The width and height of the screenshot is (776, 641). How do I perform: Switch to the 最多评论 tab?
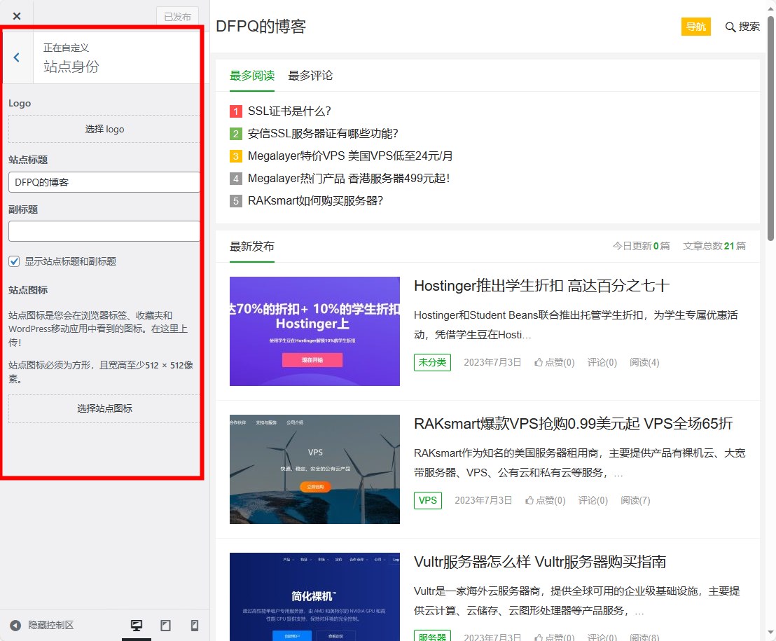[310, 76]
